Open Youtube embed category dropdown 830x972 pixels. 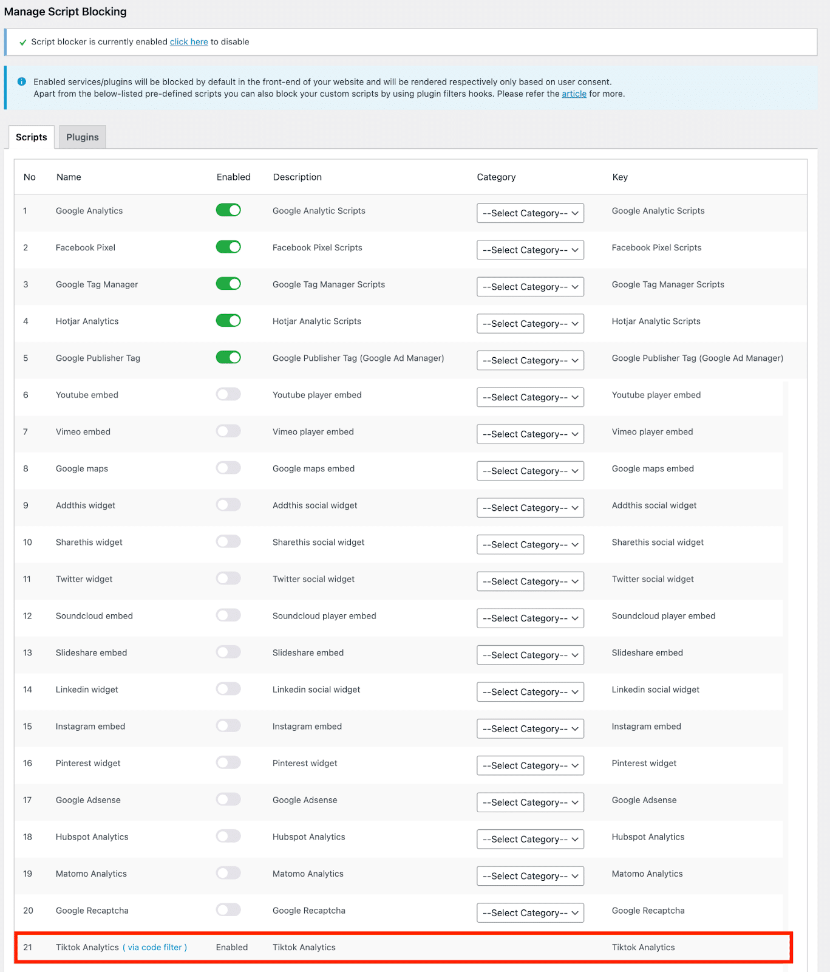[x=530, y=397]
